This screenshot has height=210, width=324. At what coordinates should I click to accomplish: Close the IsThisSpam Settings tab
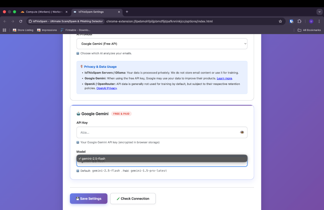(119, 12)
